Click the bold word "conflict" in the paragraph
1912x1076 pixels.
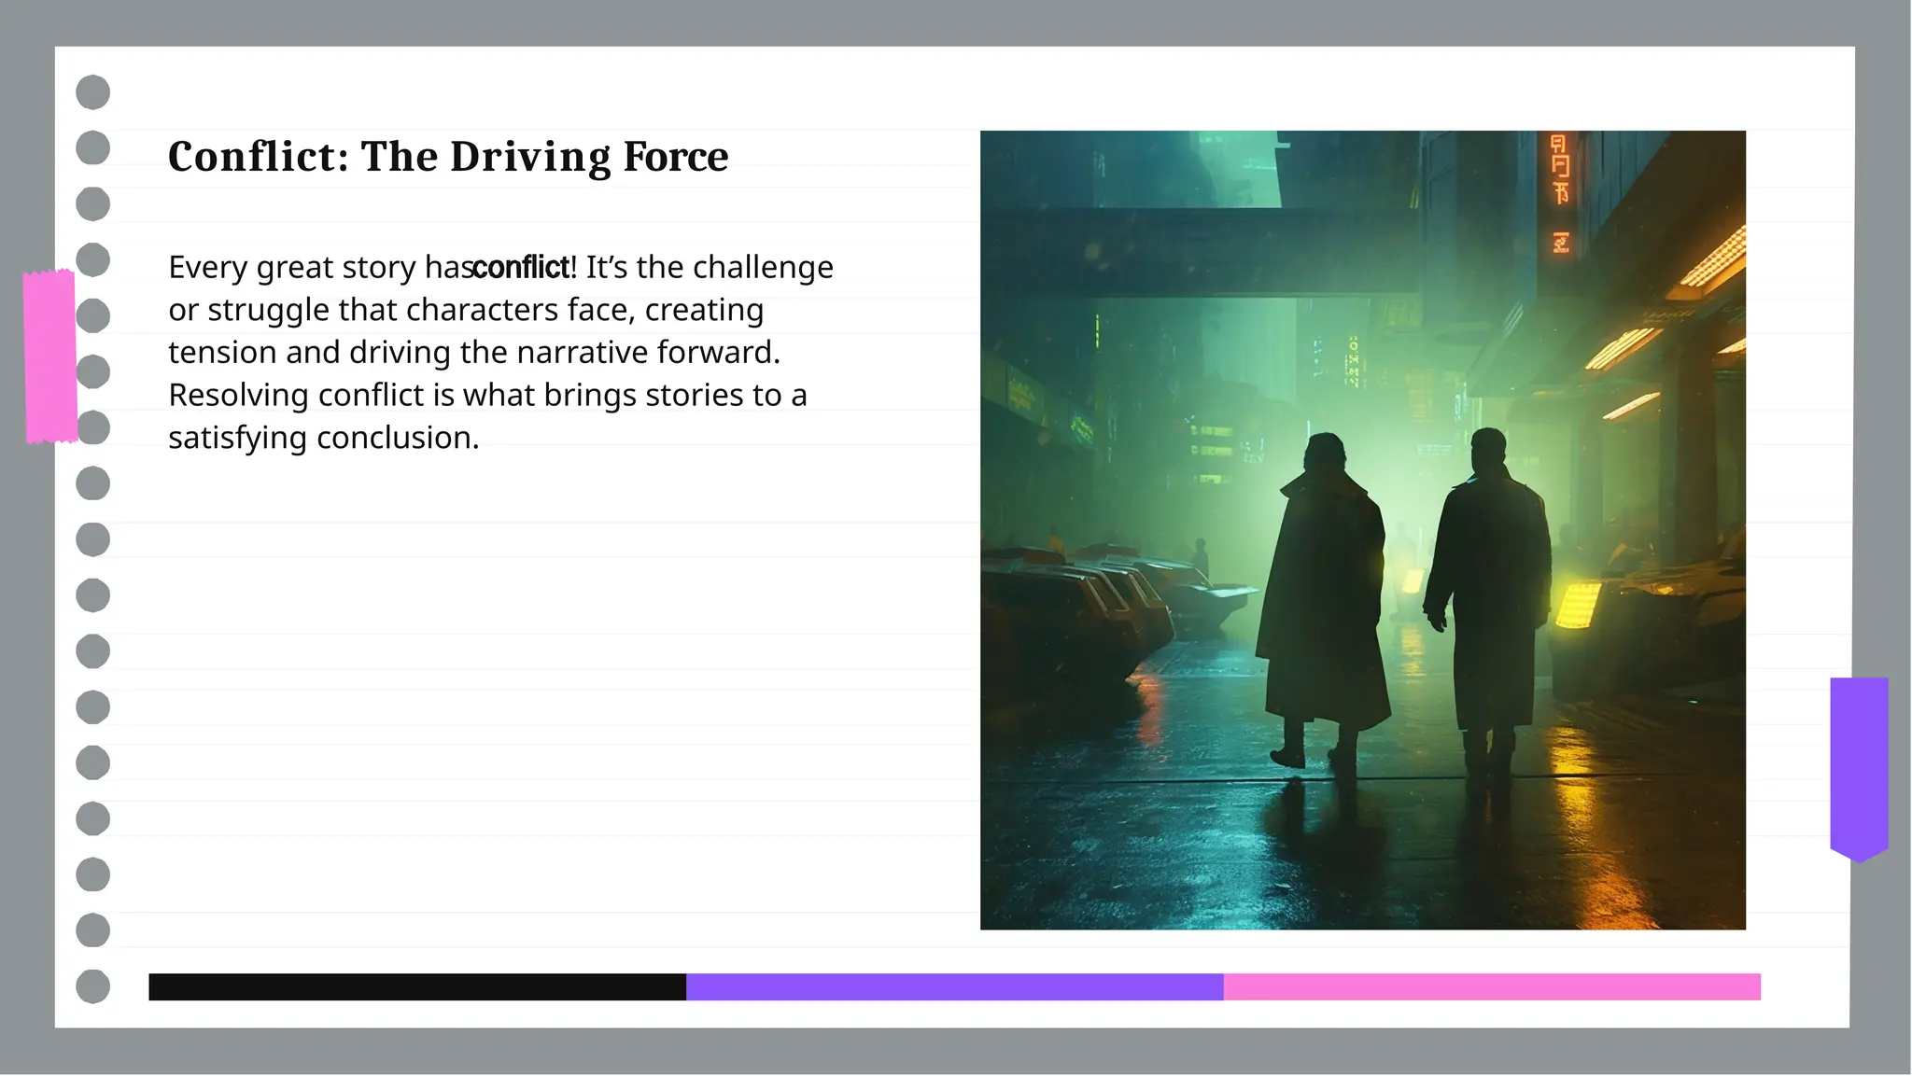(x=521, y=268)
